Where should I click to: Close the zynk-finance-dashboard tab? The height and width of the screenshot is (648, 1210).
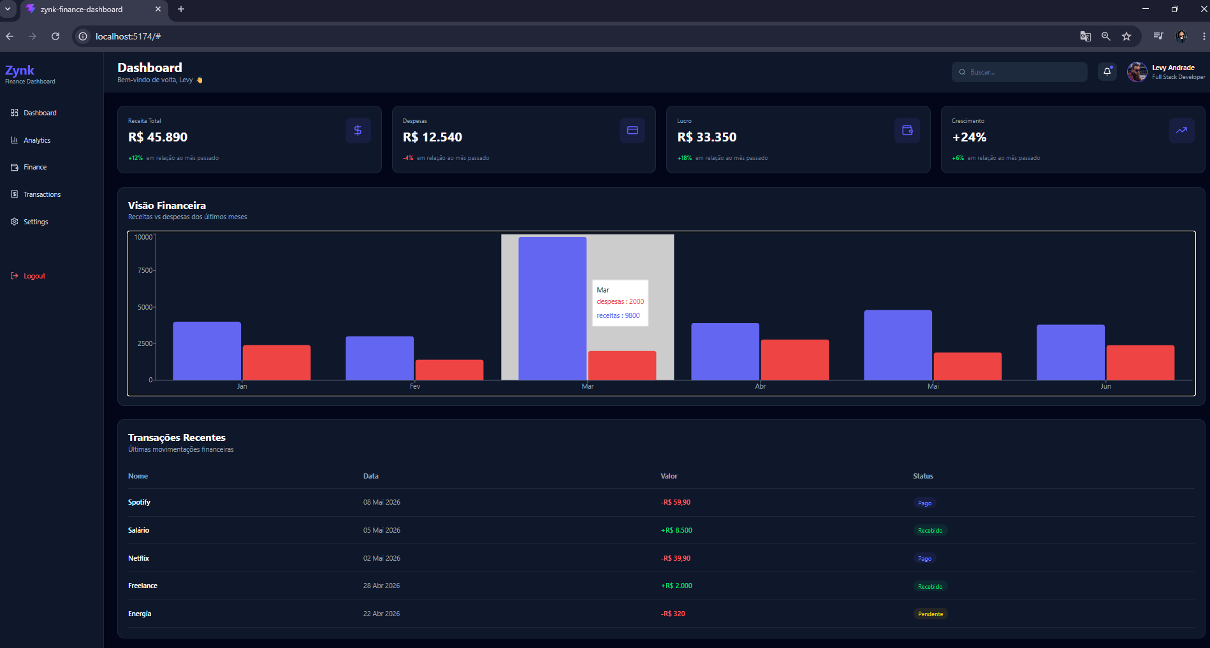(158, 9)
